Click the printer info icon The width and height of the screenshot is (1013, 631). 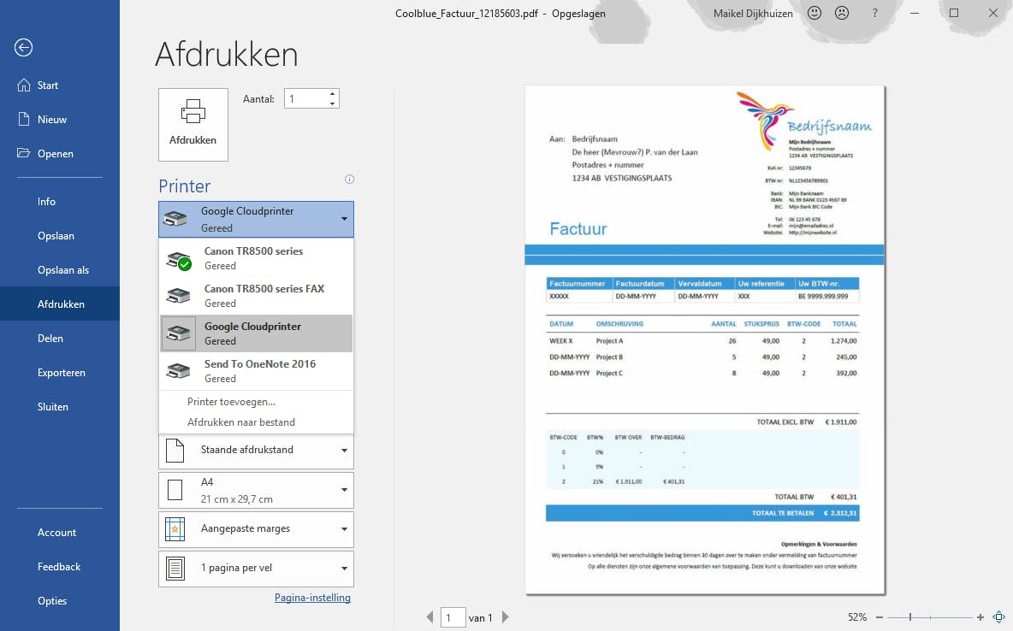click(350, 179)
